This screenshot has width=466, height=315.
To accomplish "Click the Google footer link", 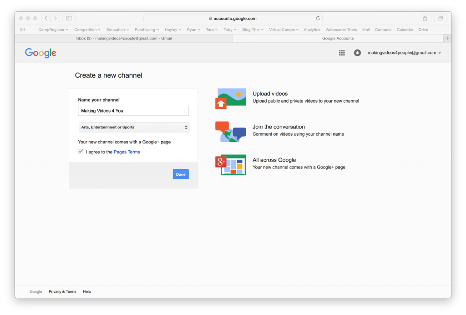I will click(35, 291).
